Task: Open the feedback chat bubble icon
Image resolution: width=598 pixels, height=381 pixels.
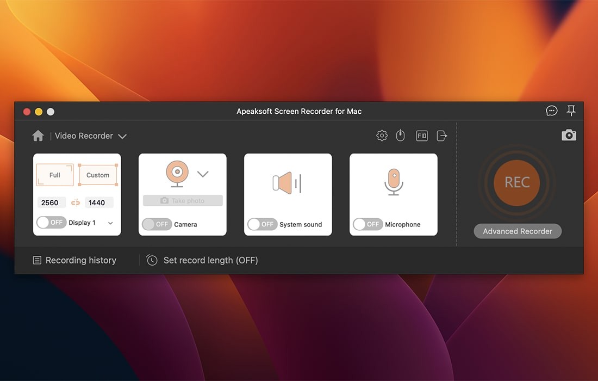Action: (x=552, y=111)
